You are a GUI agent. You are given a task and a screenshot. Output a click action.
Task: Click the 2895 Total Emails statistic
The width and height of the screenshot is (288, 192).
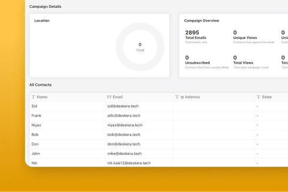click(x=196, y=37)
